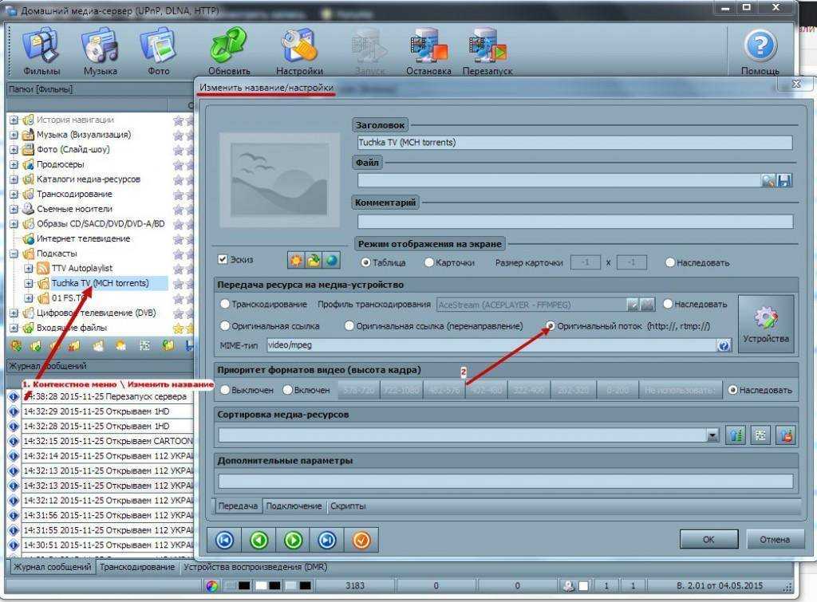Go to first item navigation button
817x602 pixels.
pos(224,540)
